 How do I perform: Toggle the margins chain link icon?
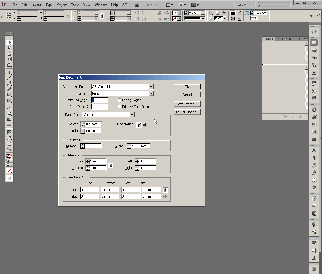[x=111, y=166]
